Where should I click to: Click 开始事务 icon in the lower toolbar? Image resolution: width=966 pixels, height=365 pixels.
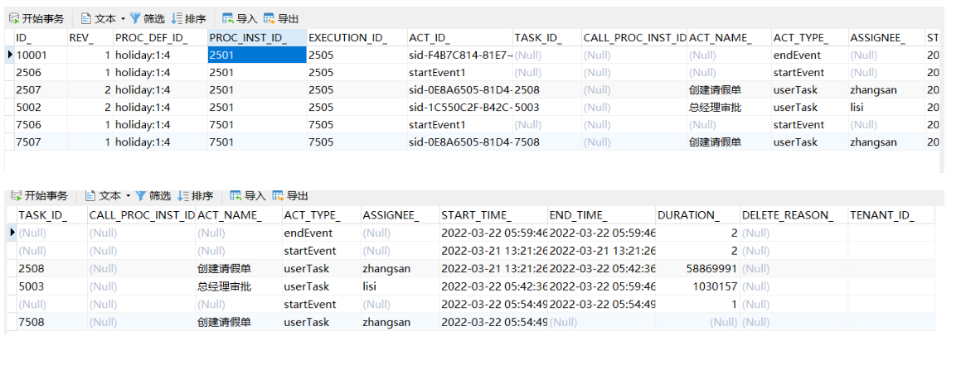click(17, 196)
